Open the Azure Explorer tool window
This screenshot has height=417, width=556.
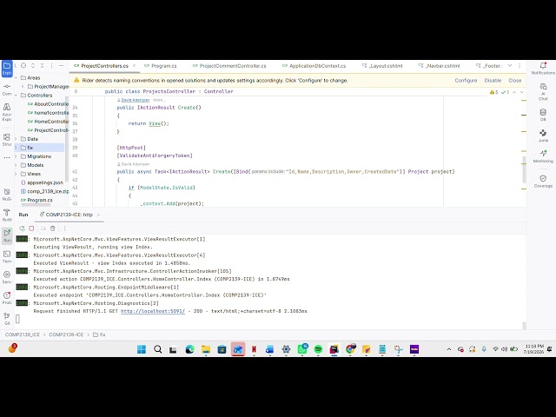click(7, 112)
